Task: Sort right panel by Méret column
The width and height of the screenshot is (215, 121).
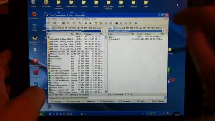Action: pos(139,34)
